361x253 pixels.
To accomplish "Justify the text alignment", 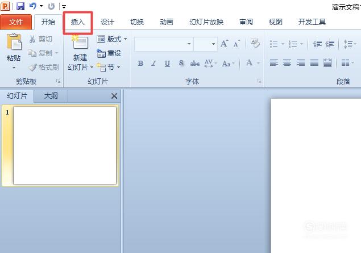I will (314, 62).
